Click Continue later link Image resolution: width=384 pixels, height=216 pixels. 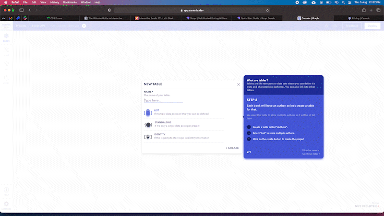pyautogui.click(x=311, y=154)
